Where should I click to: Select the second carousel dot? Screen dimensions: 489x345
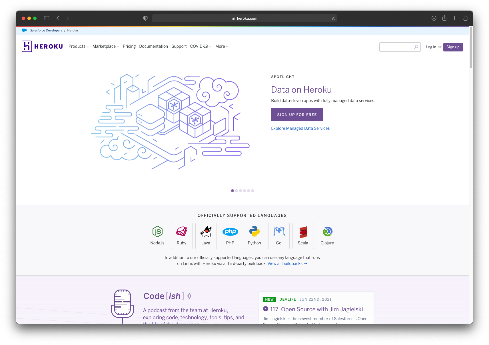pyautogui.click(x=237, y=191)
